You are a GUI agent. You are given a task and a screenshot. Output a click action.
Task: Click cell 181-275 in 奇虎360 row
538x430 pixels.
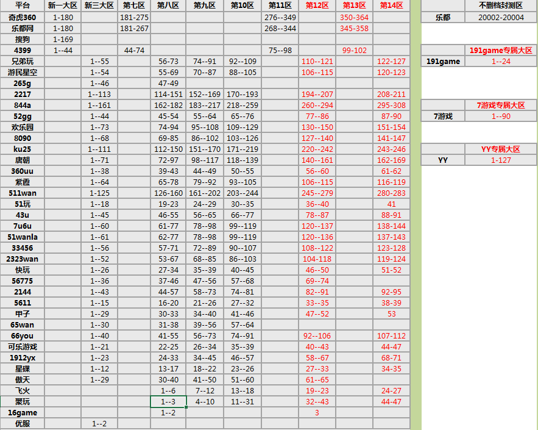[x=134, y=17]
